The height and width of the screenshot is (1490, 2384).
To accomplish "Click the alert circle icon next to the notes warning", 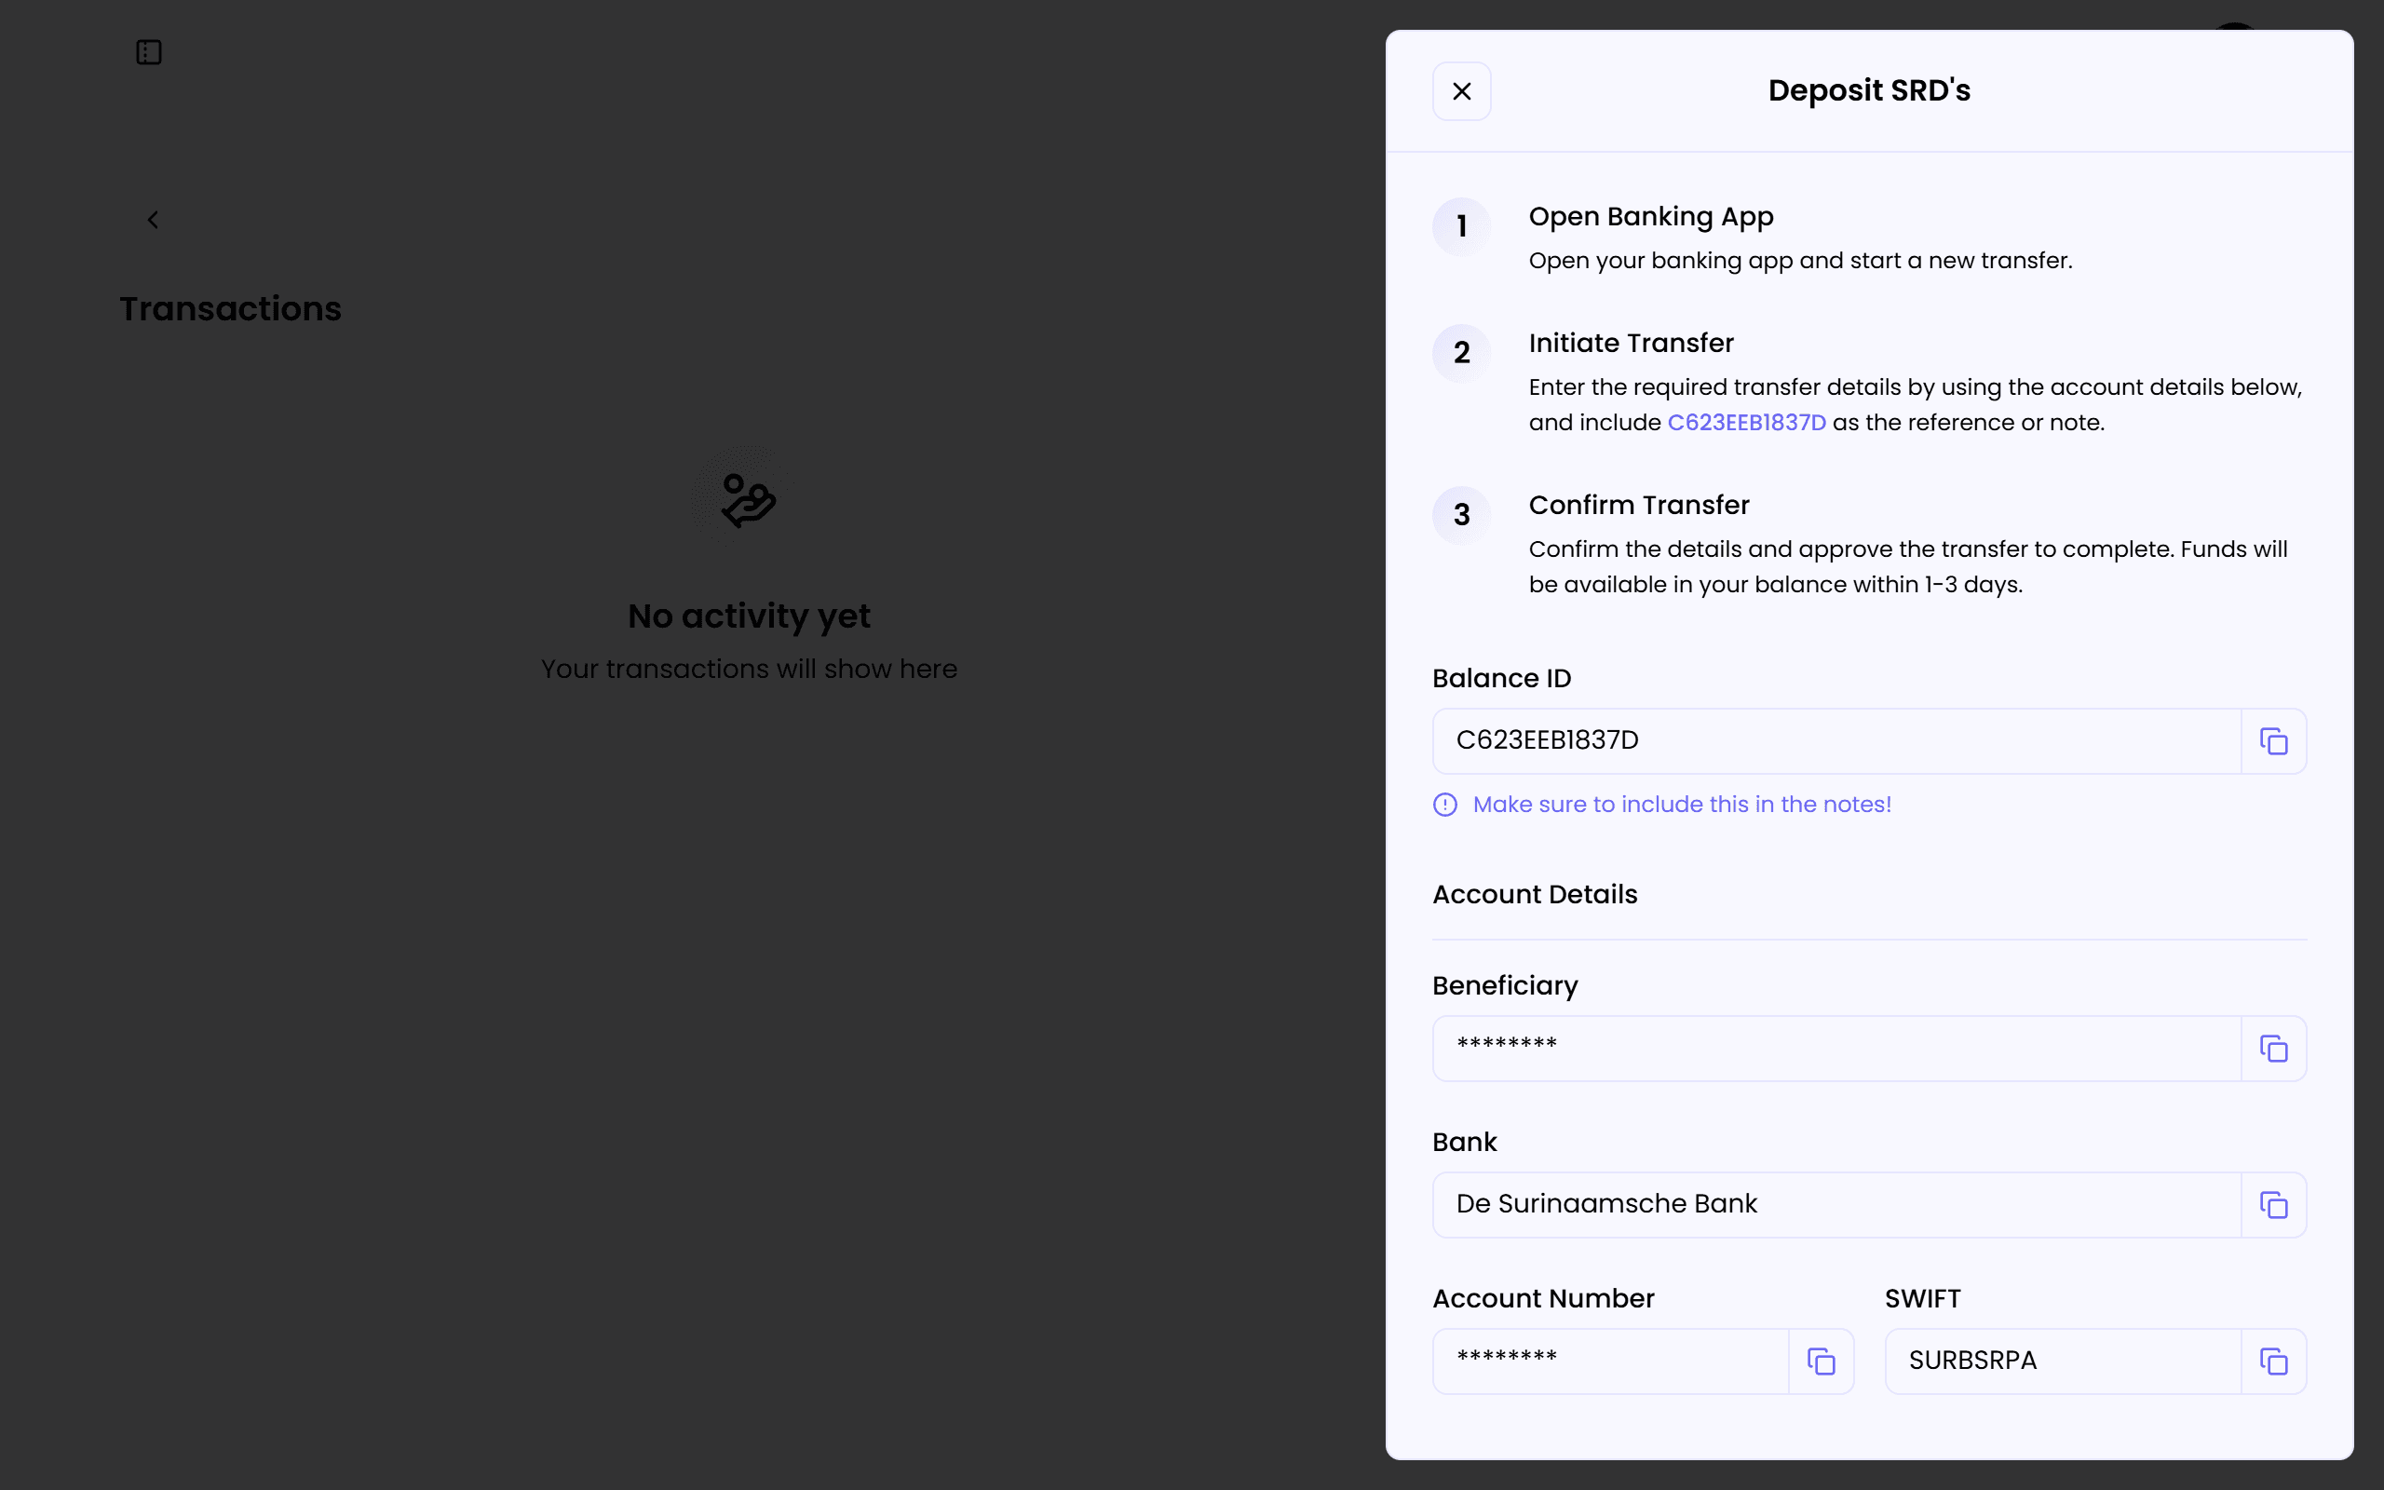I will click(x=1444, y=804).
